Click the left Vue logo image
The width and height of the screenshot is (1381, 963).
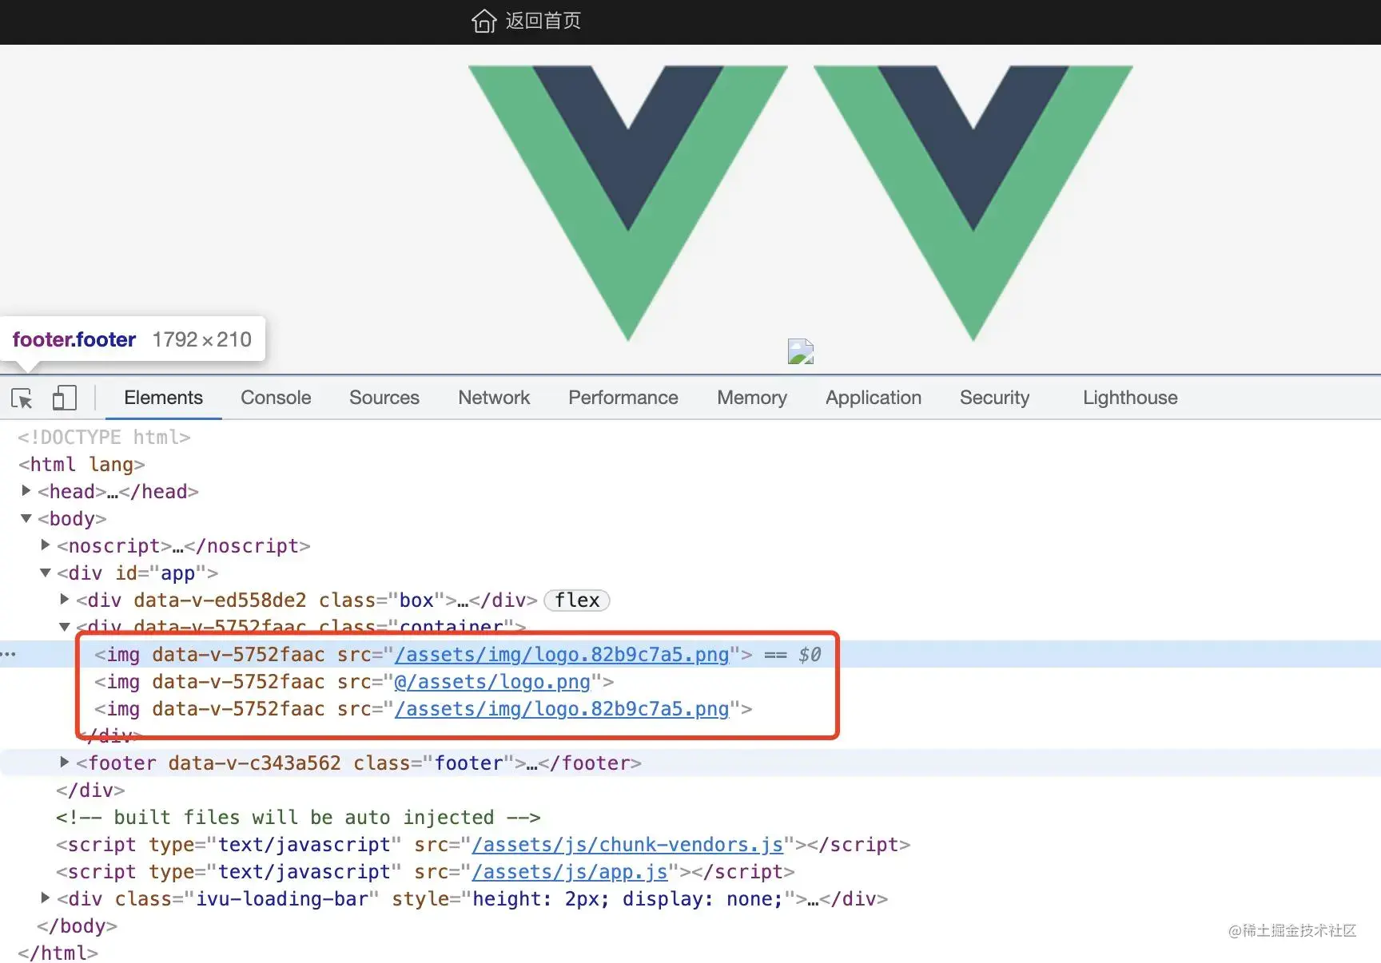tap(628, 204)
